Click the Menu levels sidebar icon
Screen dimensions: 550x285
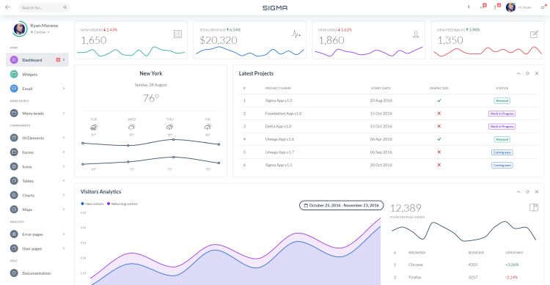14,114
